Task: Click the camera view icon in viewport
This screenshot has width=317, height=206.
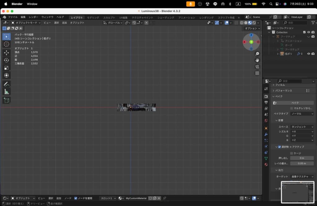Action: click(x=257, y=67)
